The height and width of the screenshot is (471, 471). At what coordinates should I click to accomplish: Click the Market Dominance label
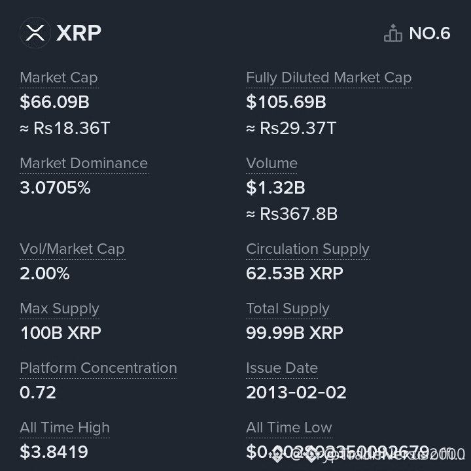84,164
